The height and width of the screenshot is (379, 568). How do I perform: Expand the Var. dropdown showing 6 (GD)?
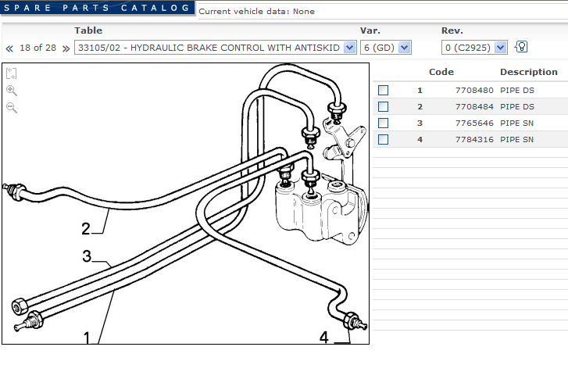(x=385, y=48)
